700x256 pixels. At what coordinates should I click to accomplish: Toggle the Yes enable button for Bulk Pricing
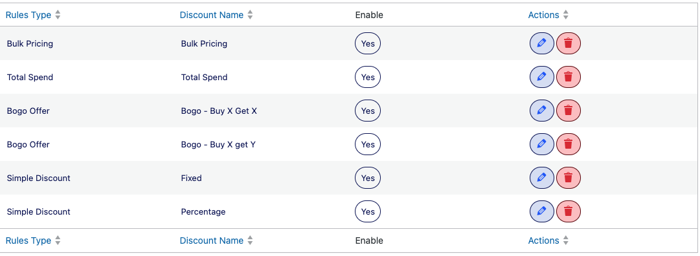pyautogui.click(x=368, y=43)
